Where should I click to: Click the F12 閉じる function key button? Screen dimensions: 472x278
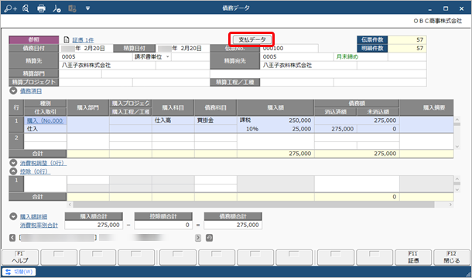[x=452, y=257]
